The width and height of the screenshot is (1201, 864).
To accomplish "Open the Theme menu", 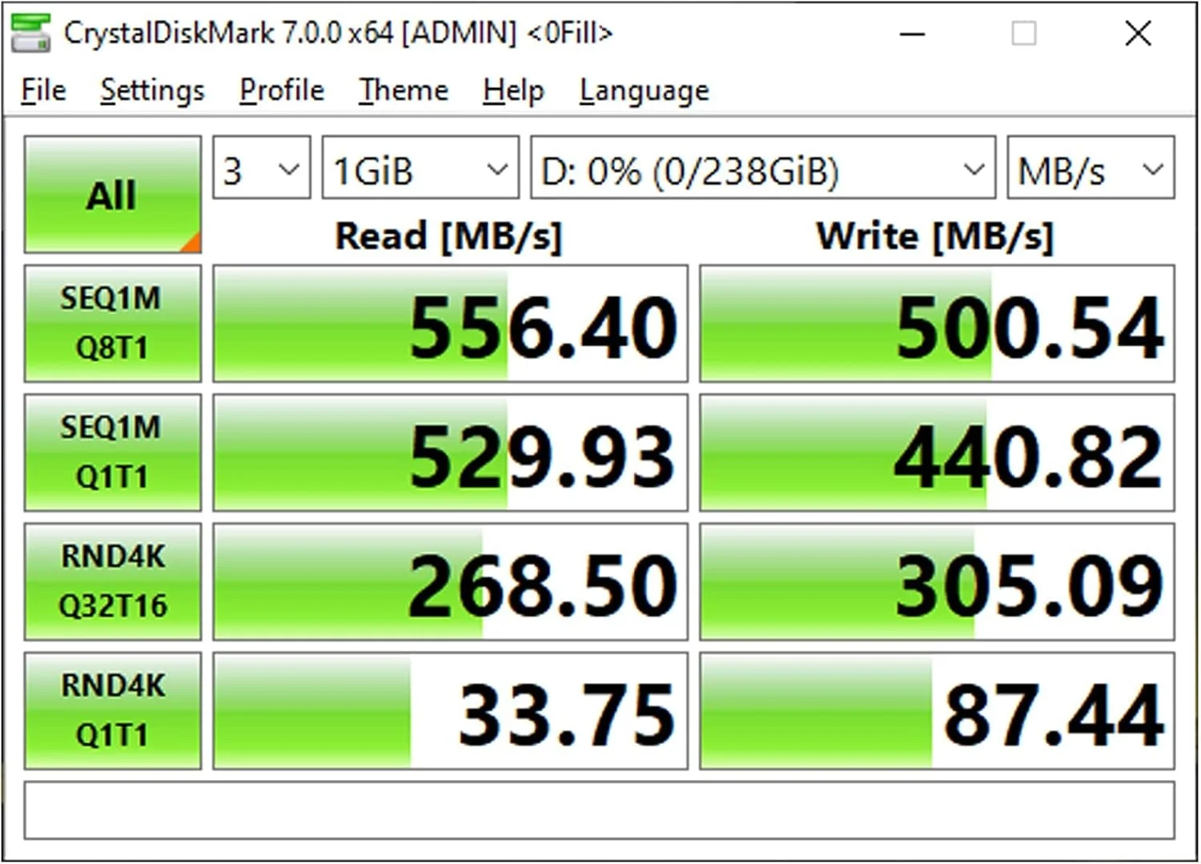I will (403, 90).
